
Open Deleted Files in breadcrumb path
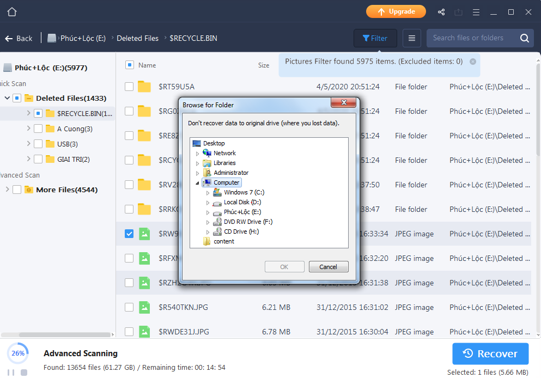click(137, 38)
